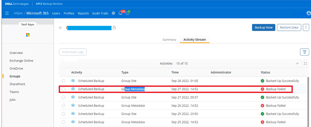This screenshot has width=311, height=127.
Task: Select radio for Sep 27 14:52 failed backup
Action: point(64,89)
